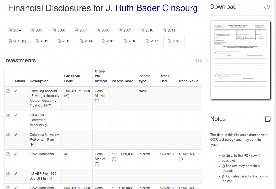Edit the Checking account-JP Morgan row
Viewport: 276px width, 189px height.
(16, 91)
